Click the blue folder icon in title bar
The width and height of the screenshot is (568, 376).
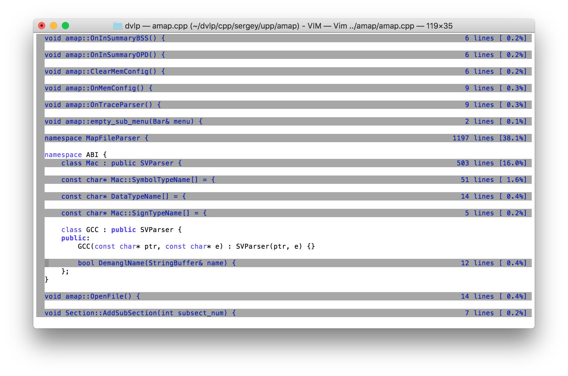117,26
